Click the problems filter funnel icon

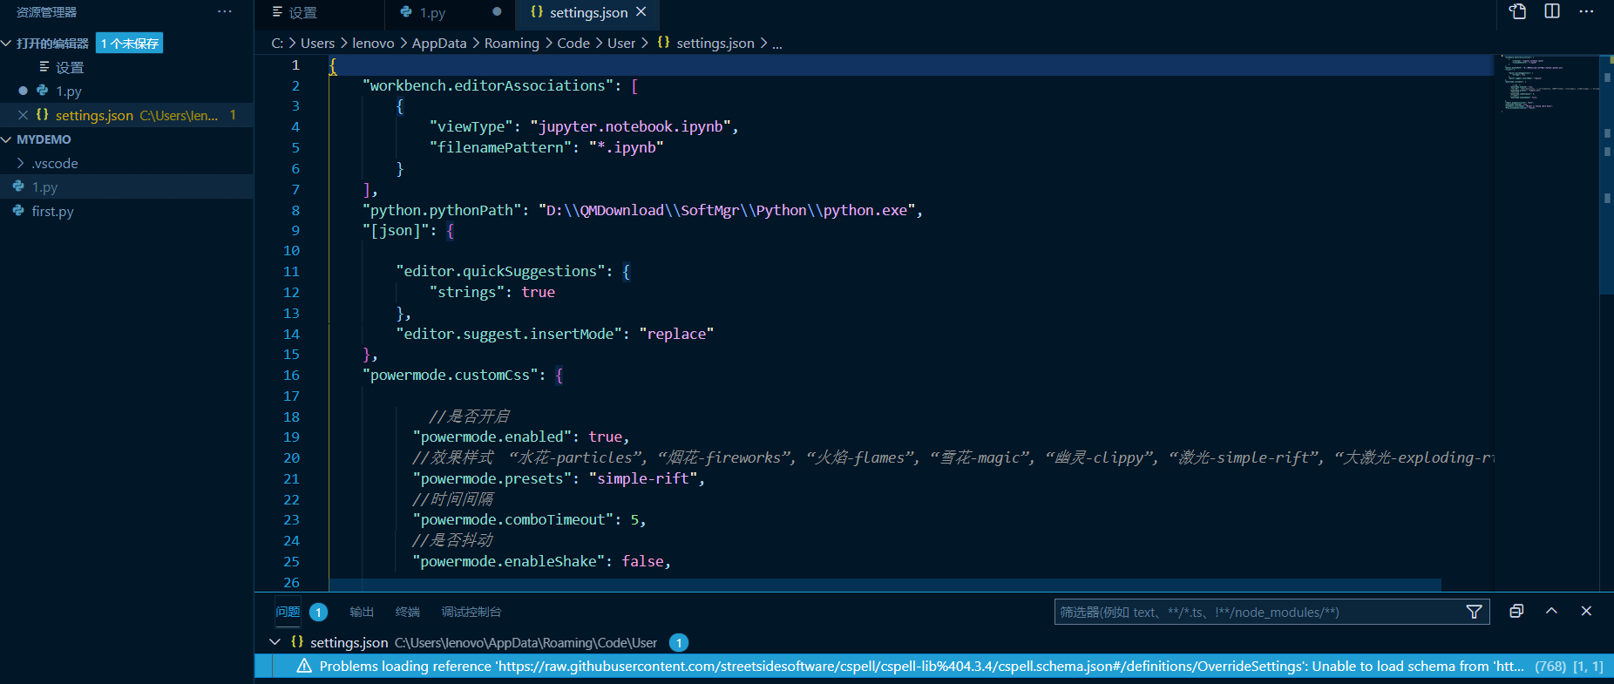[1474, 612]
